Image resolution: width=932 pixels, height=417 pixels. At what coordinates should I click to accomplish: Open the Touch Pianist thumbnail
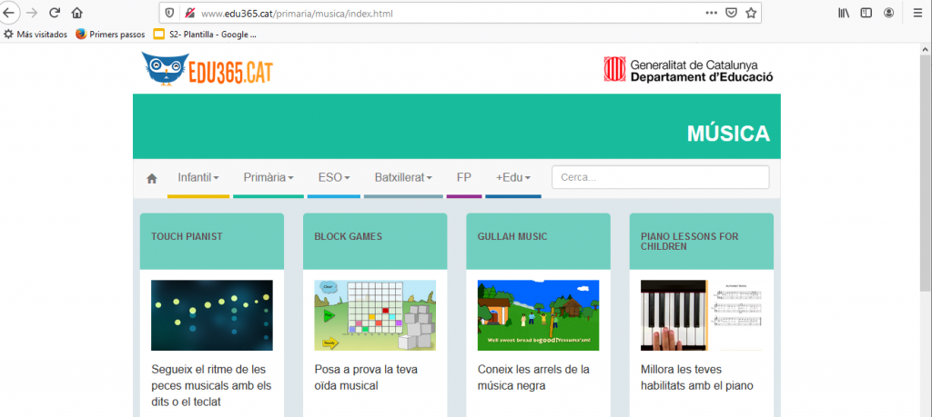coord(211,315)
